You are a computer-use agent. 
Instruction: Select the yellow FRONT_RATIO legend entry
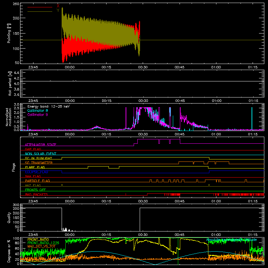tap(38, 240)
